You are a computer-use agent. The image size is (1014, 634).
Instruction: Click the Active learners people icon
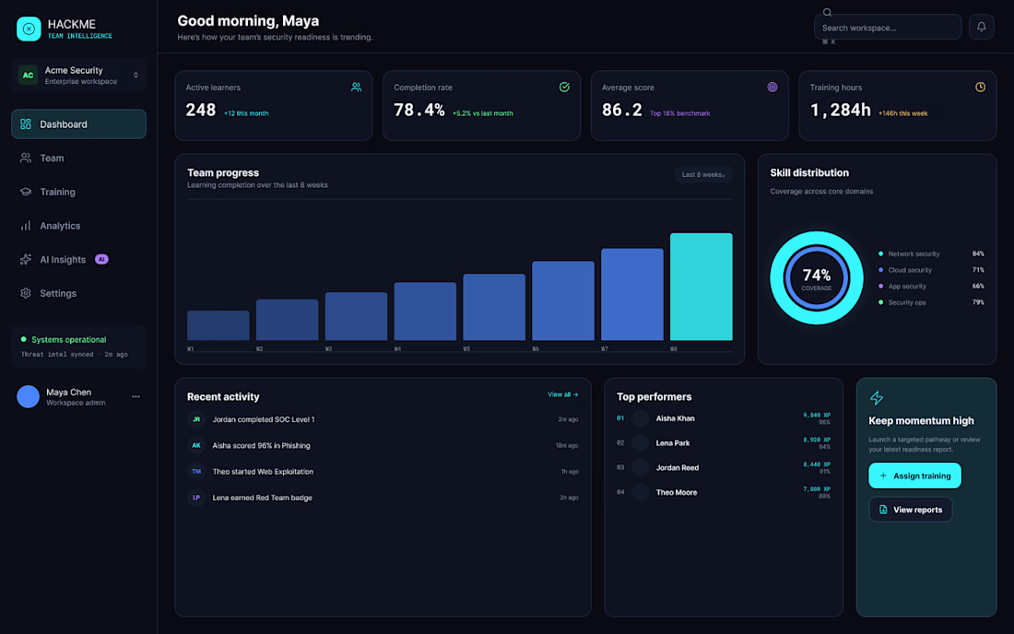coord(356,88)
